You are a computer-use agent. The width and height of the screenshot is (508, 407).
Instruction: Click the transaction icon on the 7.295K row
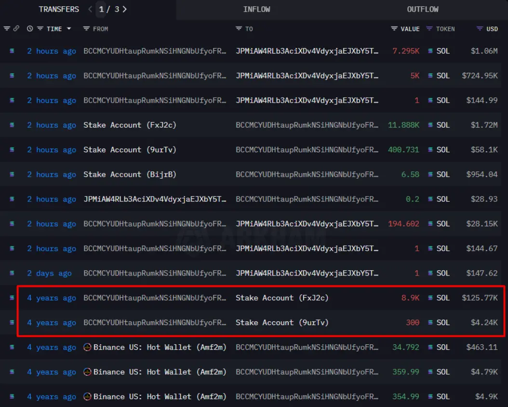[12, 51]
